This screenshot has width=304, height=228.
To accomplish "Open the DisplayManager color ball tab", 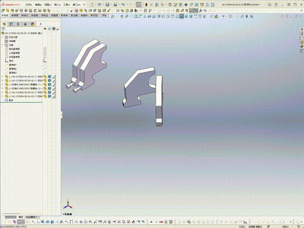I will [x=32, y=24].
